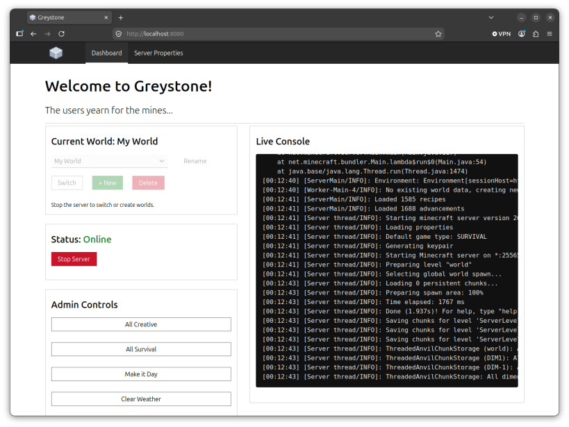Screen dimensions: 569x427
Task: Click the red Stop Server button
Action: (x=74, y=259)
